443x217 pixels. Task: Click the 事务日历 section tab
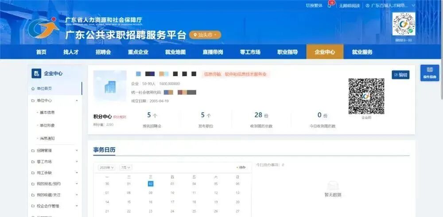pyautogui.click(x=104, y=150)
